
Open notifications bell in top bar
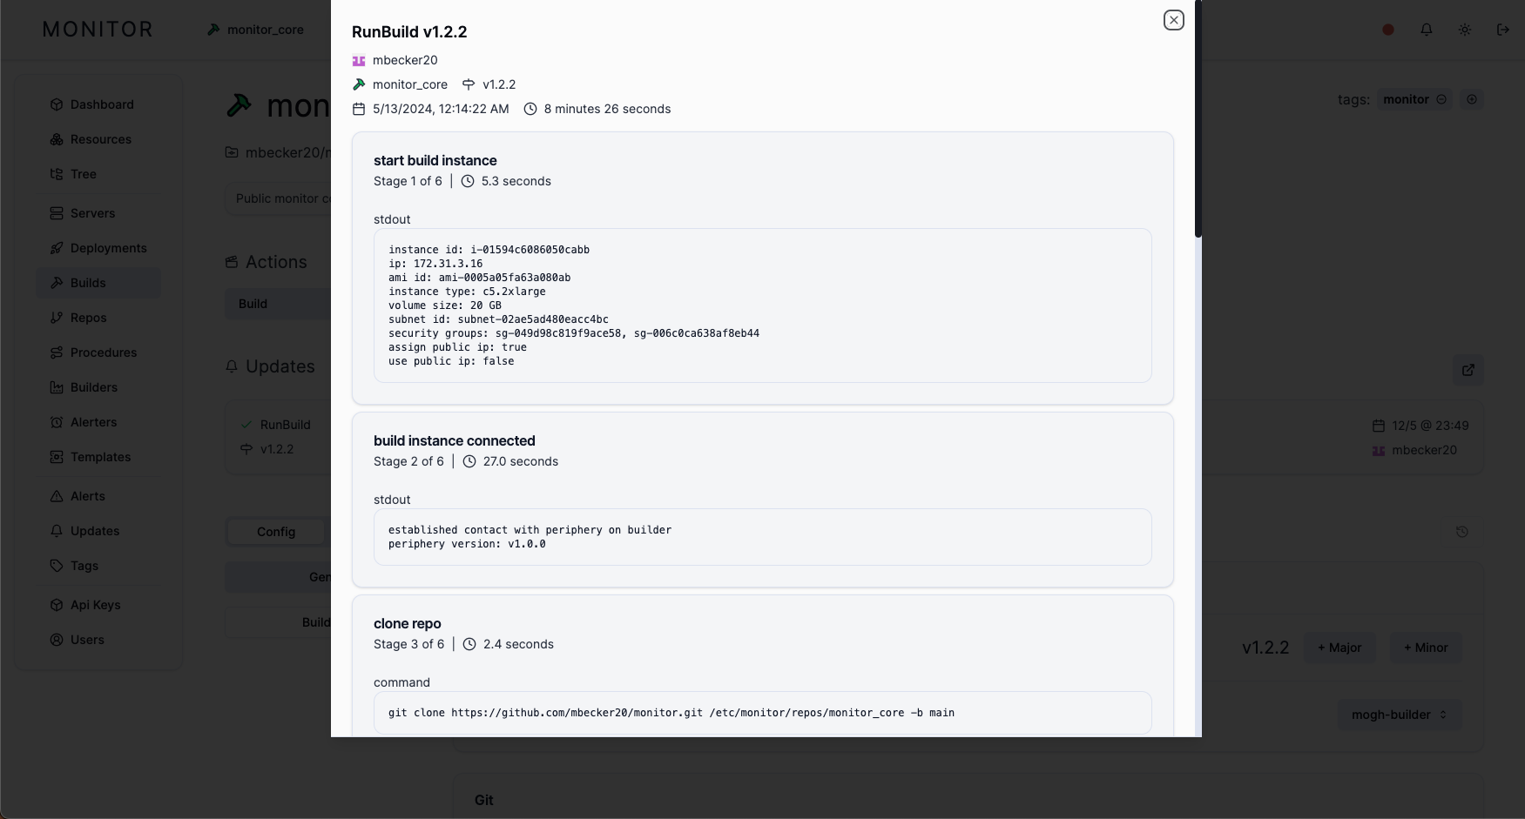coord(1427,30)
